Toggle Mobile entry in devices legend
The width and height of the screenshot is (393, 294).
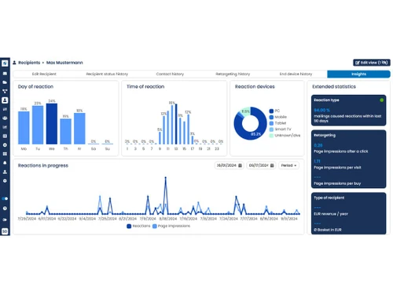point(278,117)
